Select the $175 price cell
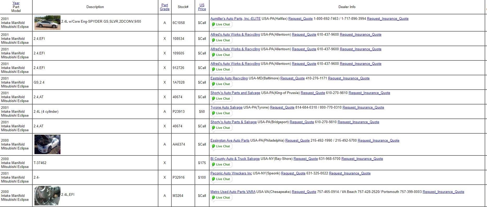The image size is (487, 207). coord(202,163)
